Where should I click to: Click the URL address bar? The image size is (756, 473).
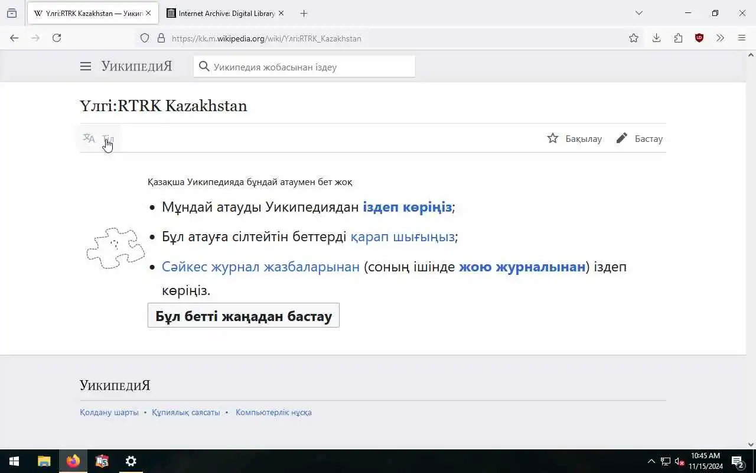click(390, 38)
